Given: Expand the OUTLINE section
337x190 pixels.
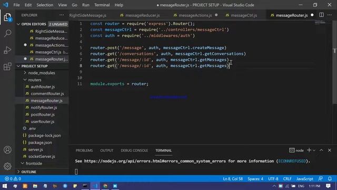Looking at the screenshot, I should (x=28, y=172).
